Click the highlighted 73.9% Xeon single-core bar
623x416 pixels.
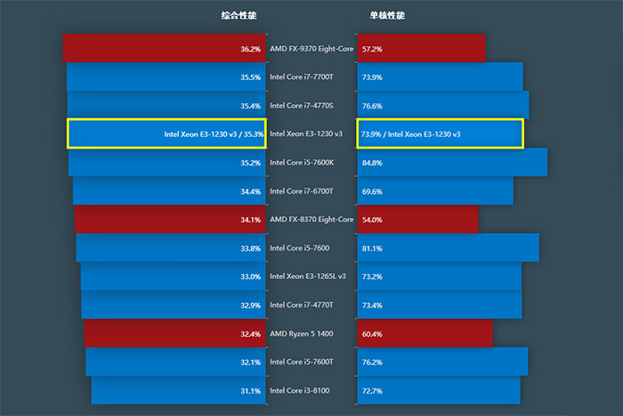(440, 134)
